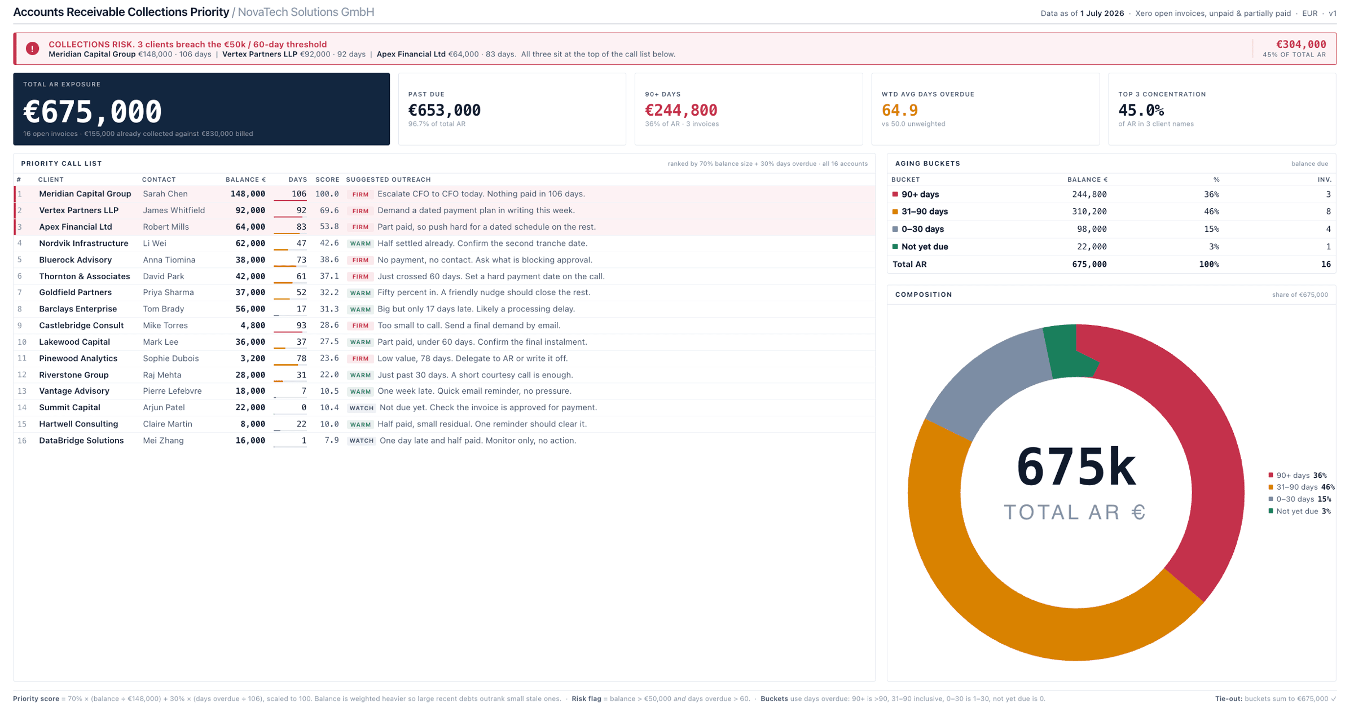
Task: Click contact Anna Tiomina
Action: (x=169, y=260)
